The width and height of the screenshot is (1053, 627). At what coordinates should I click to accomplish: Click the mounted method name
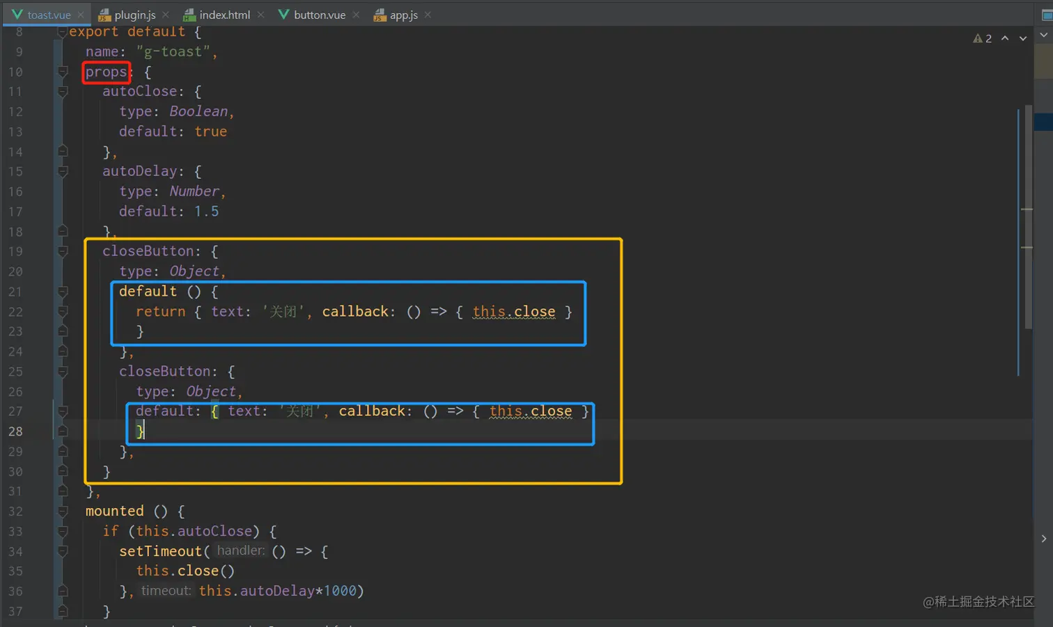click(x=114, y=511)
